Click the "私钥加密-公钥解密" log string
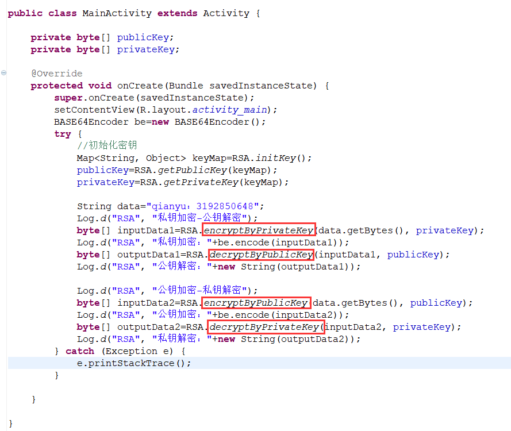This screenshot has width=511, height=431. click(x=200, y=218)
